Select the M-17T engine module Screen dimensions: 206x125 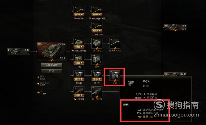(x=97, y=76)
